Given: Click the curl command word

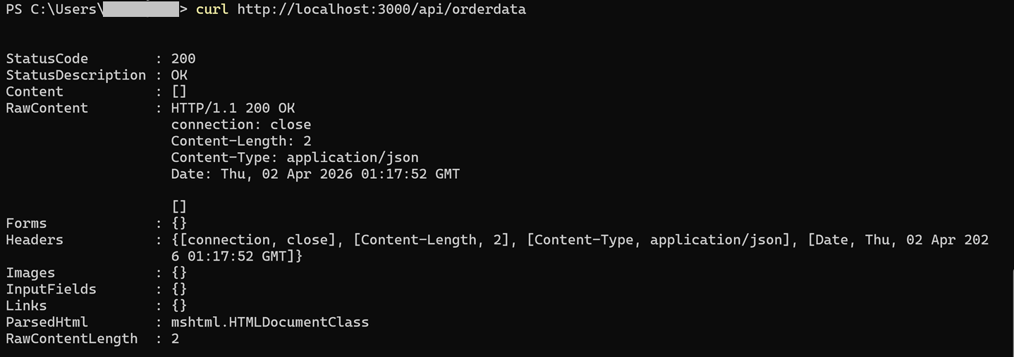Looking at the screenshot, I should tap(212, 10).
